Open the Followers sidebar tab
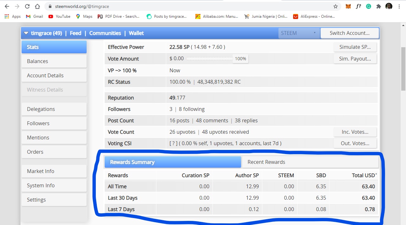406x225 pixels. pos(54,123)
